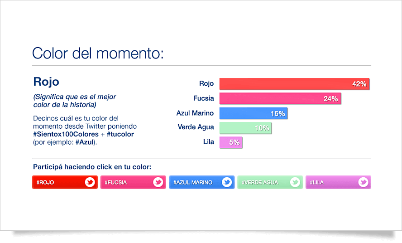This screenshot has height=243, width=402.
Task: Click the Twitter bird on the #LILA button
Action: coord(363,182)
